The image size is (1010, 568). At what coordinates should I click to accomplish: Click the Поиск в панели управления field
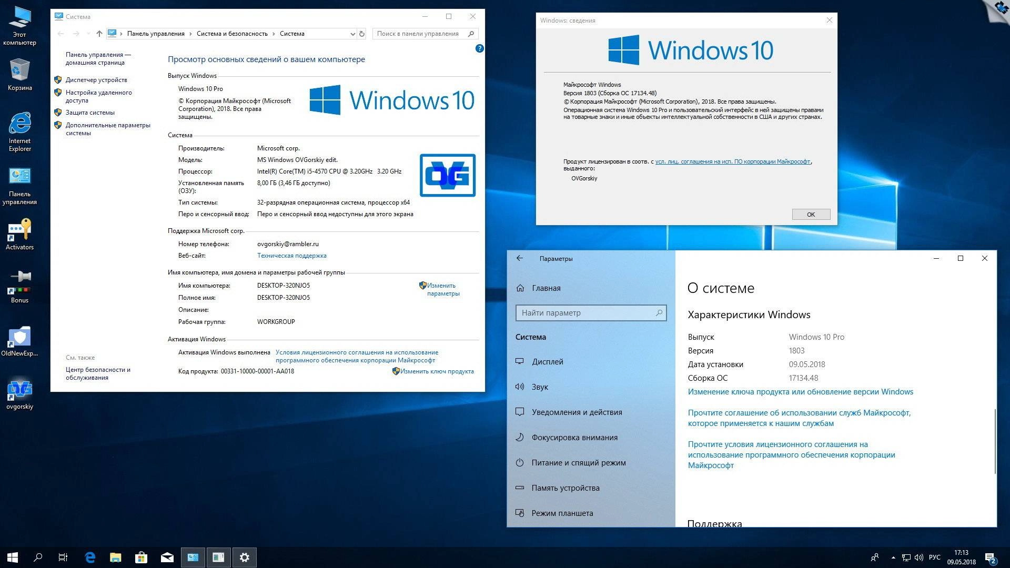coord(425,34)
